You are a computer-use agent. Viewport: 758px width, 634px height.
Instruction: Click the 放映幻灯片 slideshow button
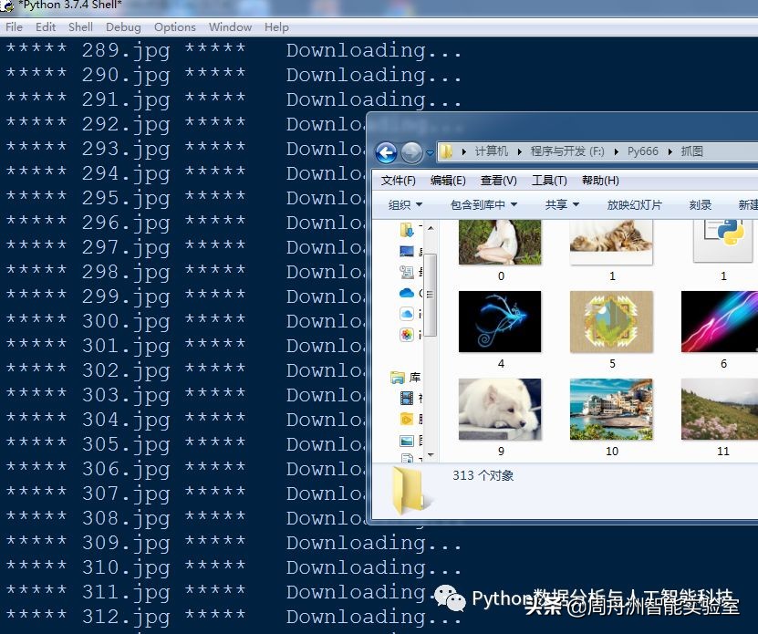(x=634, y=204)
